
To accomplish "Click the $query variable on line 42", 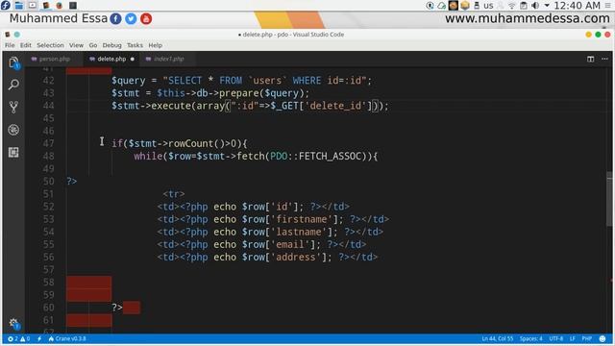I will [x=128, y=81].
